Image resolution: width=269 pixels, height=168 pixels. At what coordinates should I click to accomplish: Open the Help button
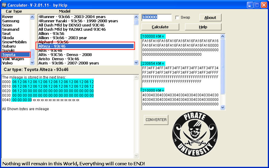[203, 27]
